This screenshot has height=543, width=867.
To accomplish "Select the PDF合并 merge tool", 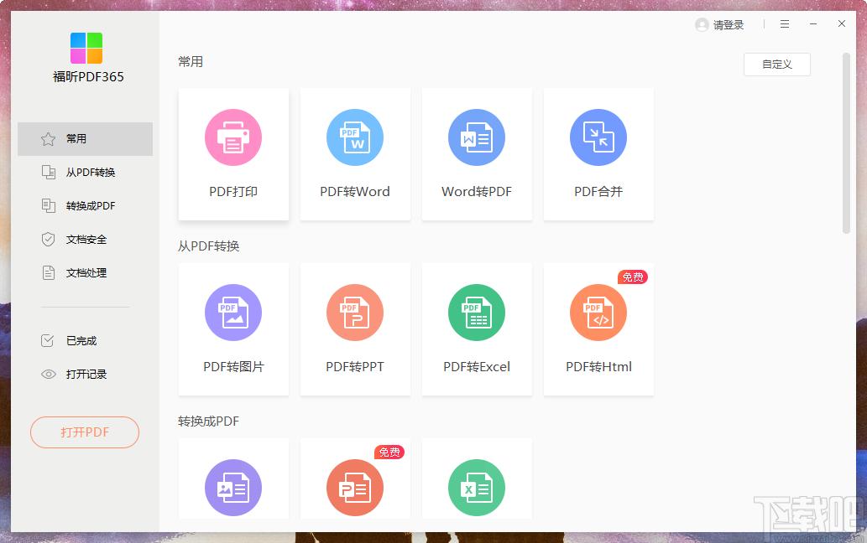I will tap(598, 154).
